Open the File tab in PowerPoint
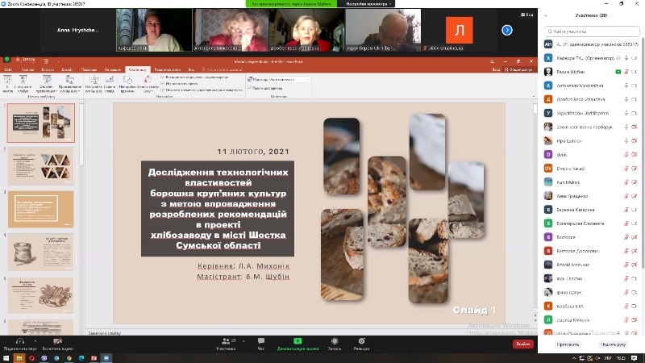The height and width of the screenshot is (363, 645). tap(8, 70)
